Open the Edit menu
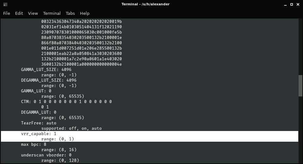Screen dimensions: 303x164 [x=19, y=13]
